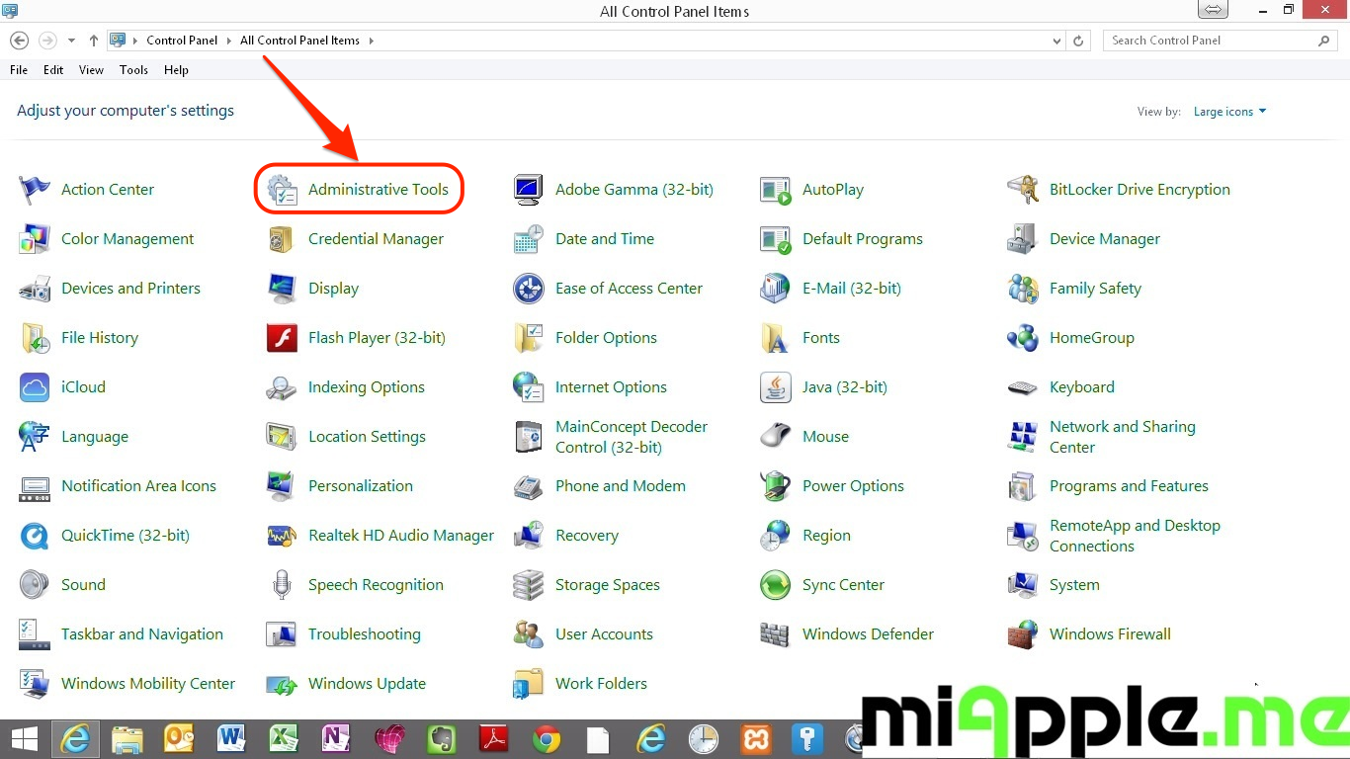Click the address bar refresh button
This screenshot has width=1350, height=759.
(1078, 41)
